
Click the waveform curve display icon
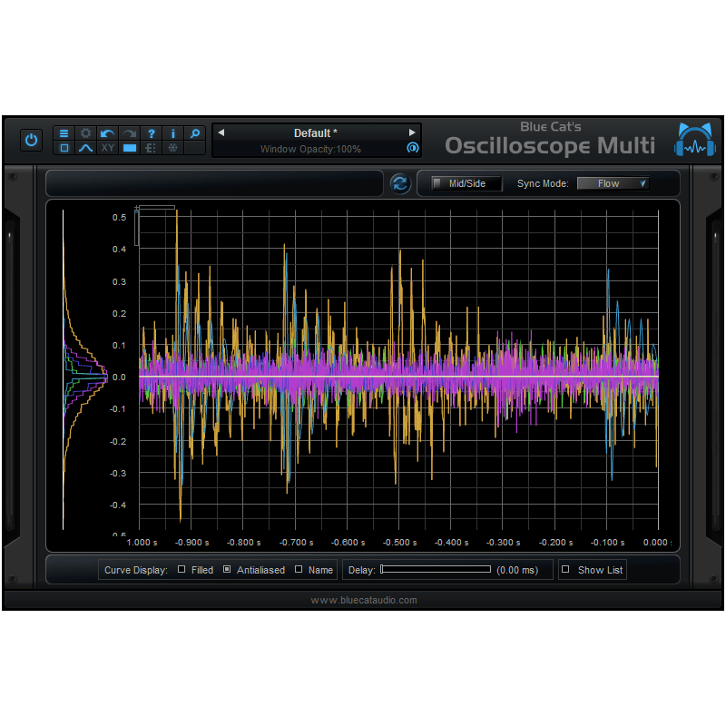pyautogui.click(x=85, y=148)
